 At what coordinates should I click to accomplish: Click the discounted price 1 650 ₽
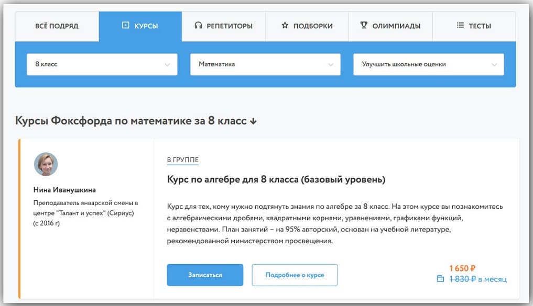click(462, 268)
